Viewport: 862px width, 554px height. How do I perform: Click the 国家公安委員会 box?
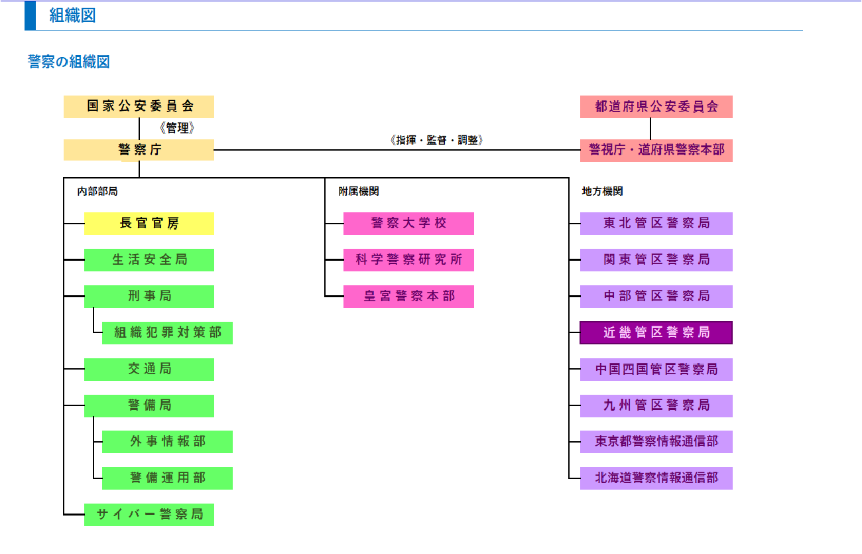139,107
